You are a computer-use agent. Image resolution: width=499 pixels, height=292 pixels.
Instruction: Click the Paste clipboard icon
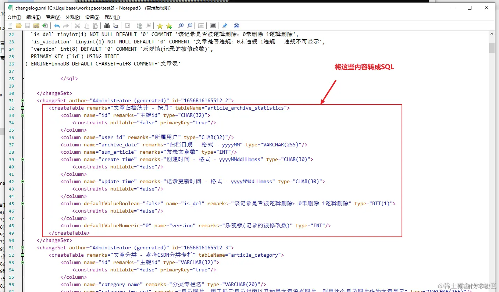95,26
